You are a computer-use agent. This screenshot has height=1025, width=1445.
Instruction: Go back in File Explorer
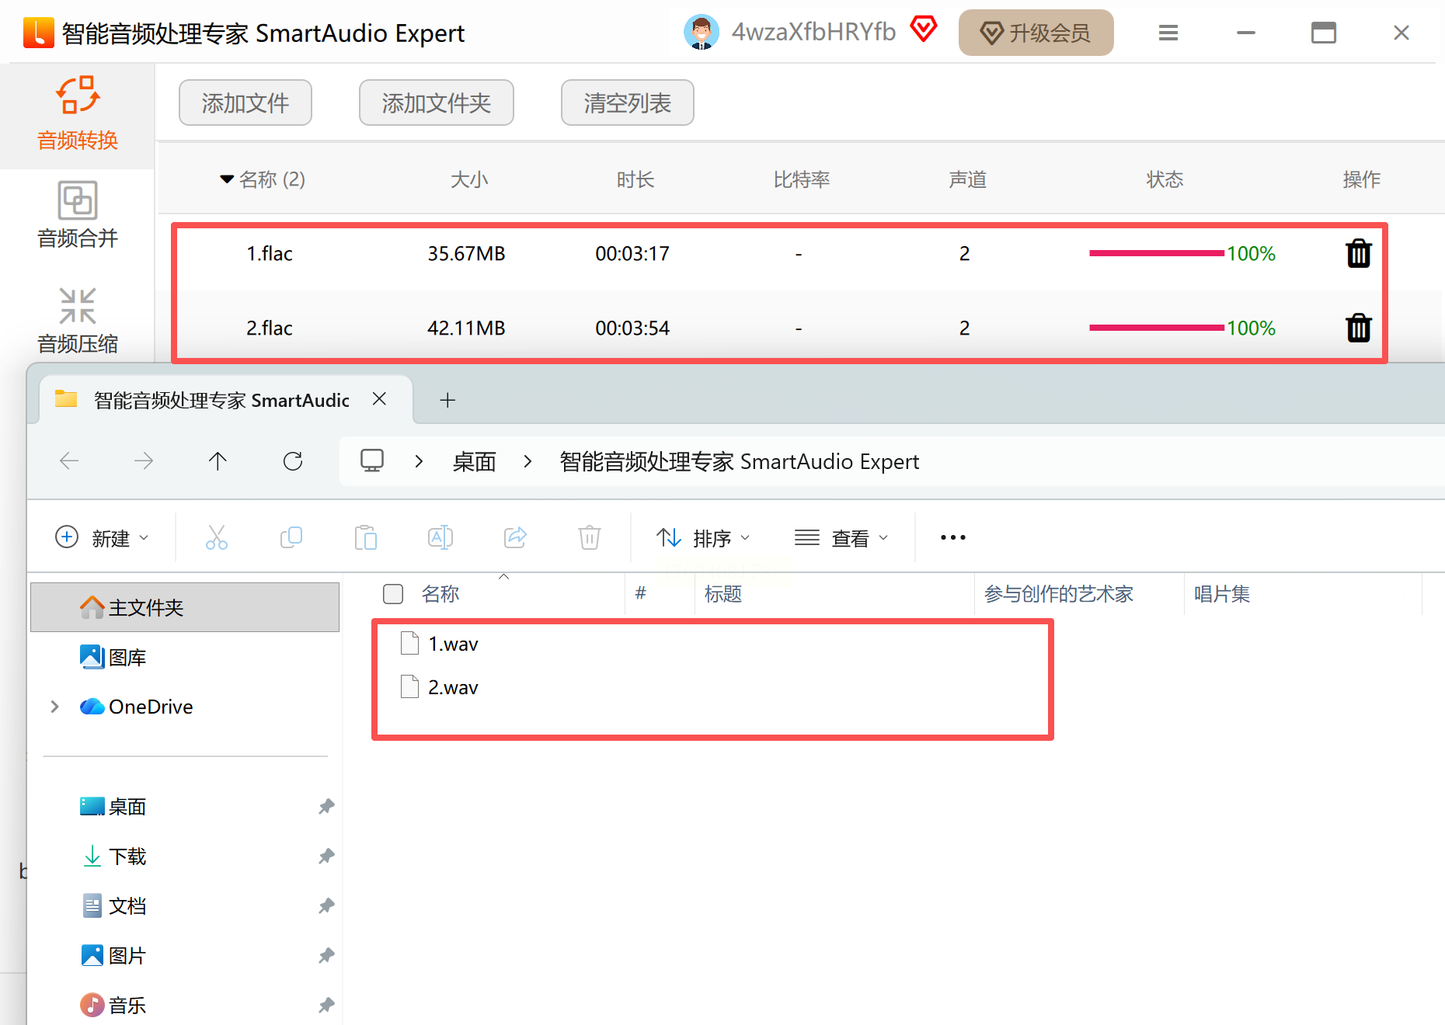[x=69, y=461]
